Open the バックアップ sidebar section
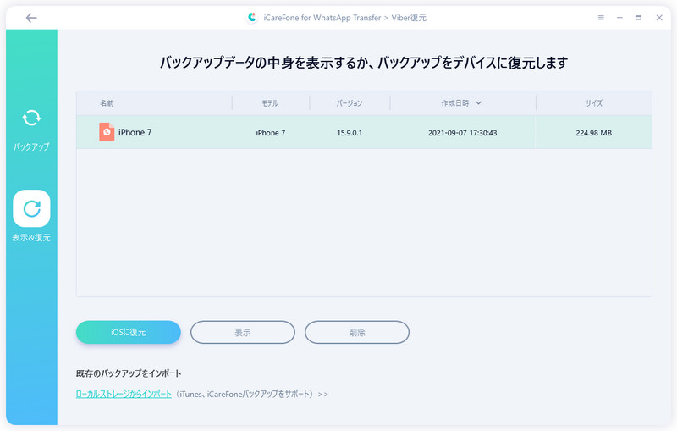The height and width of the screenshot is (431, 677). (31, 130)
